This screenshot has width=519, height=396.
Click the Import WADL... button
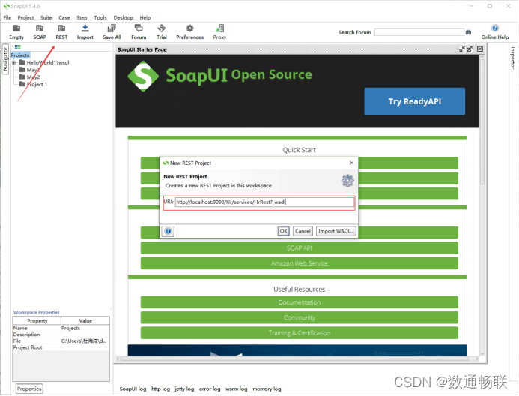[x=336, y=231]
